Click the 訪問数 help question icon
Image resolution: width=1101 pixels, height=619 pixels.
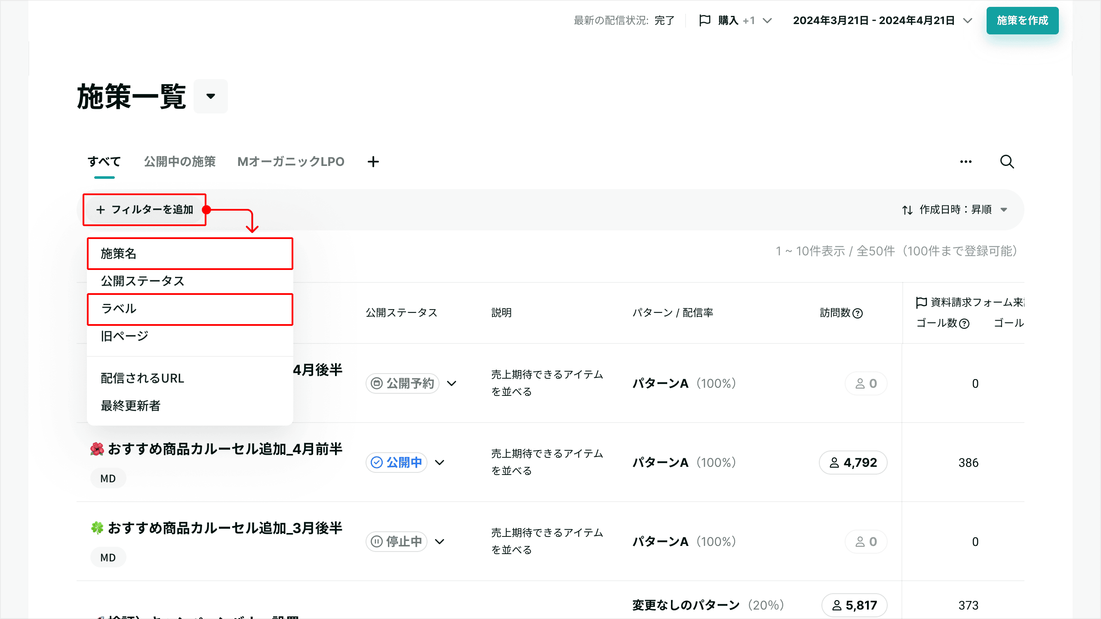tap(858, 313)
